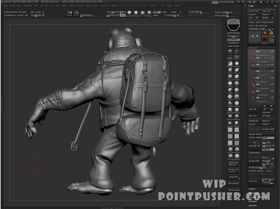
Task: Select the SimpleBrush tool icon
Action: pos(271,34)
